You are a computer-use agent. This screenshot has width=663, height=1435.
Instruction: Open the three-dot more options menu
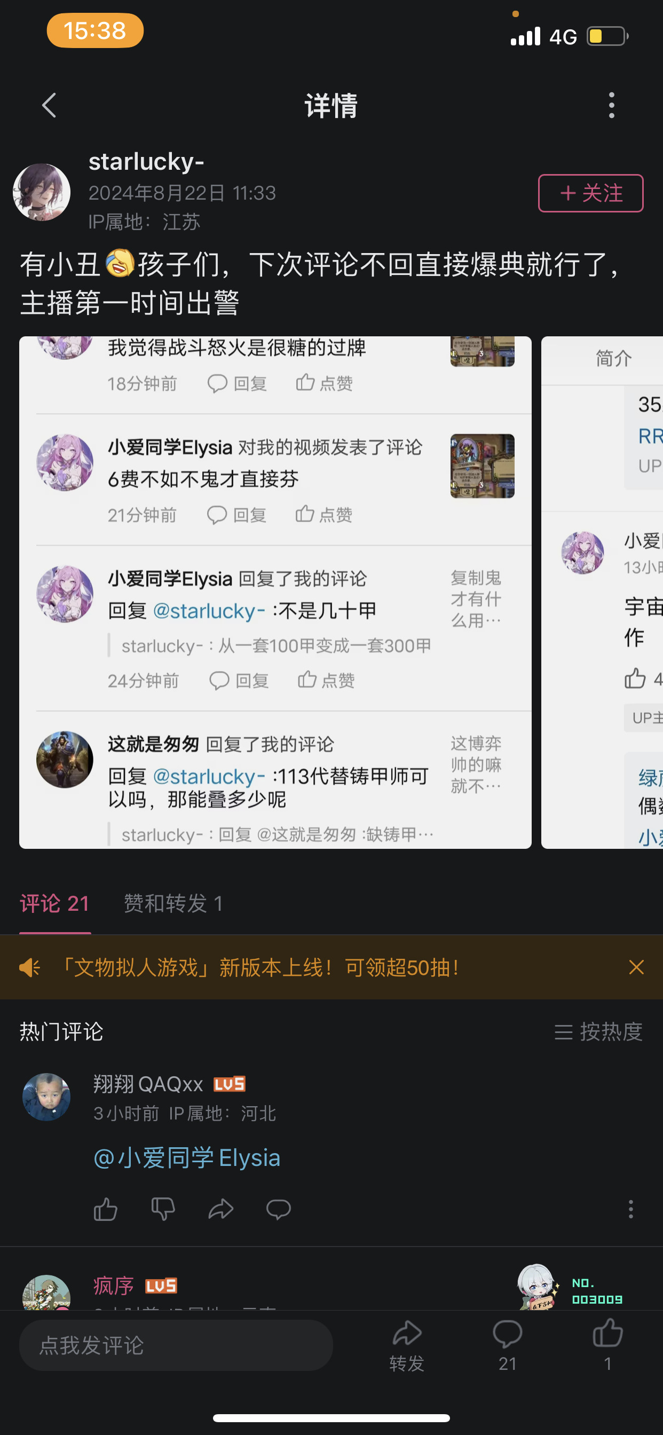(x=611, y=105)
